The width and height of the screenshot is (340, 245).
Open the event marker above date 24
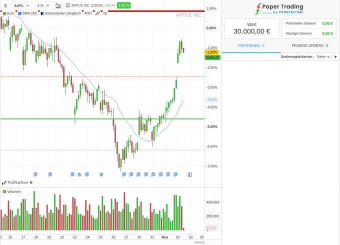(87, 174)
